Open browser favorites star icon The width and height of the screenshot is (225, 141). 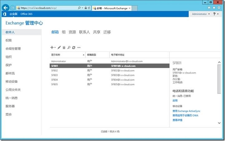pyautogui.click(x=214, y=8)
